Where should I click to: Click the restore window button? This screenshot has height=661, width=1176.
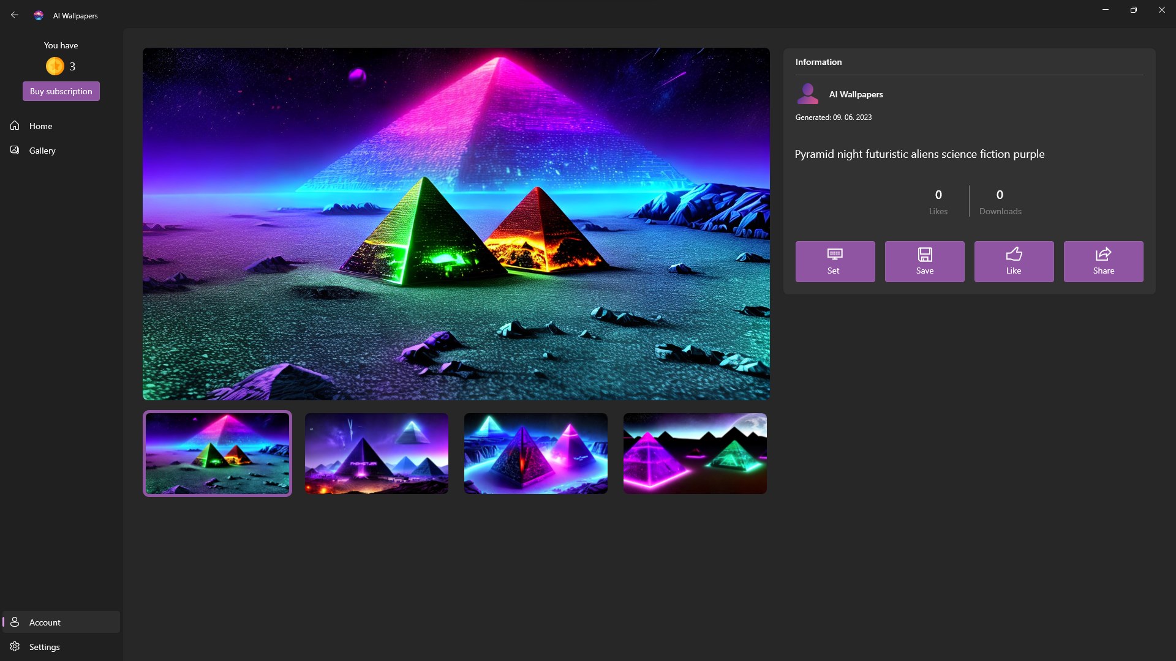1133,10
